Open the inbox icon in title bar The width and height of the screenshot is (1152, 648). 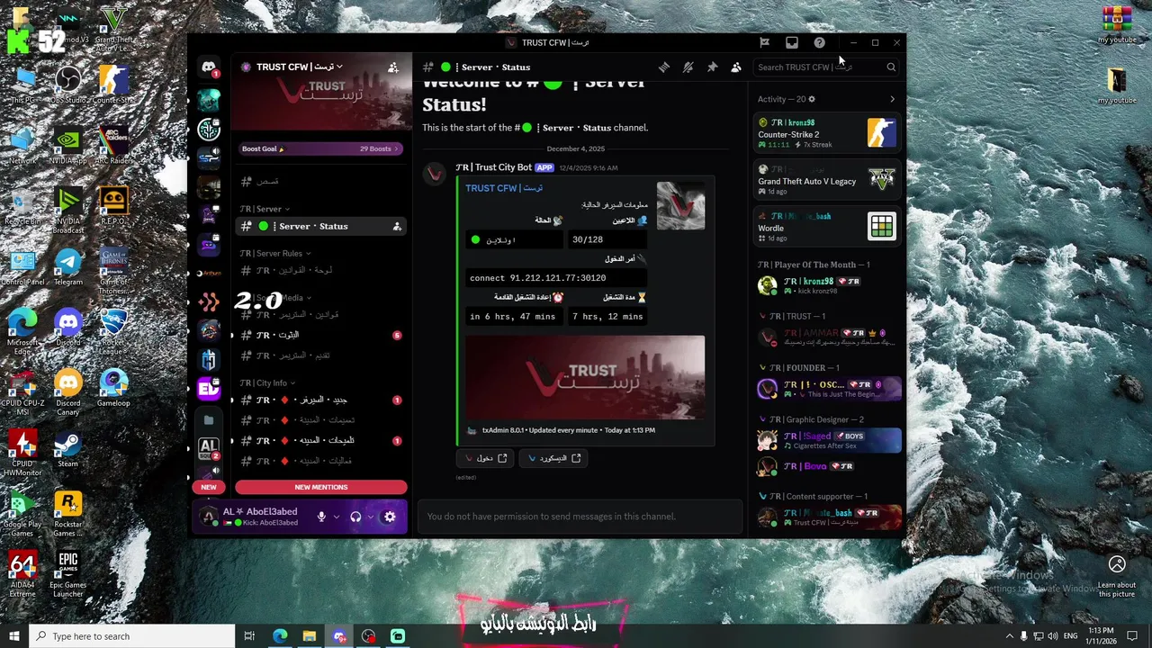(792, 42)
